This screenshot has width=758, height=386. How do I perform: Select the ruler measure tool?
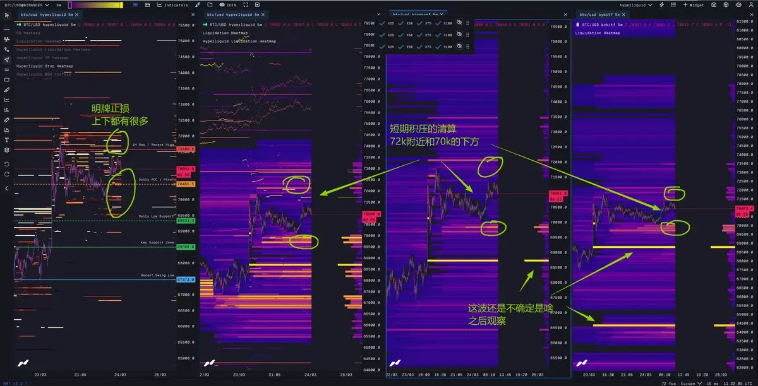[x=7, y=120]
